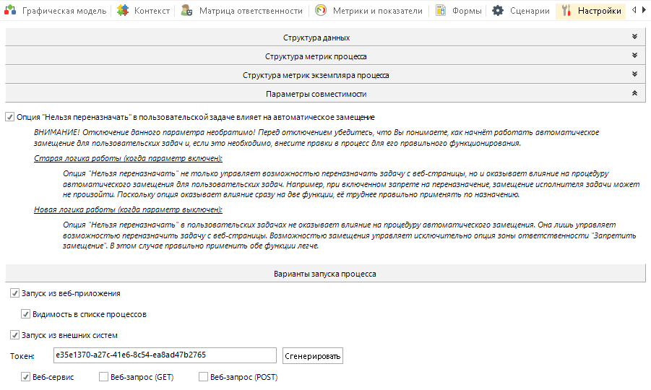Click the Settings tools icon
Screen dimensions: 651x390
pyautogui.click(x=566, y=11)
